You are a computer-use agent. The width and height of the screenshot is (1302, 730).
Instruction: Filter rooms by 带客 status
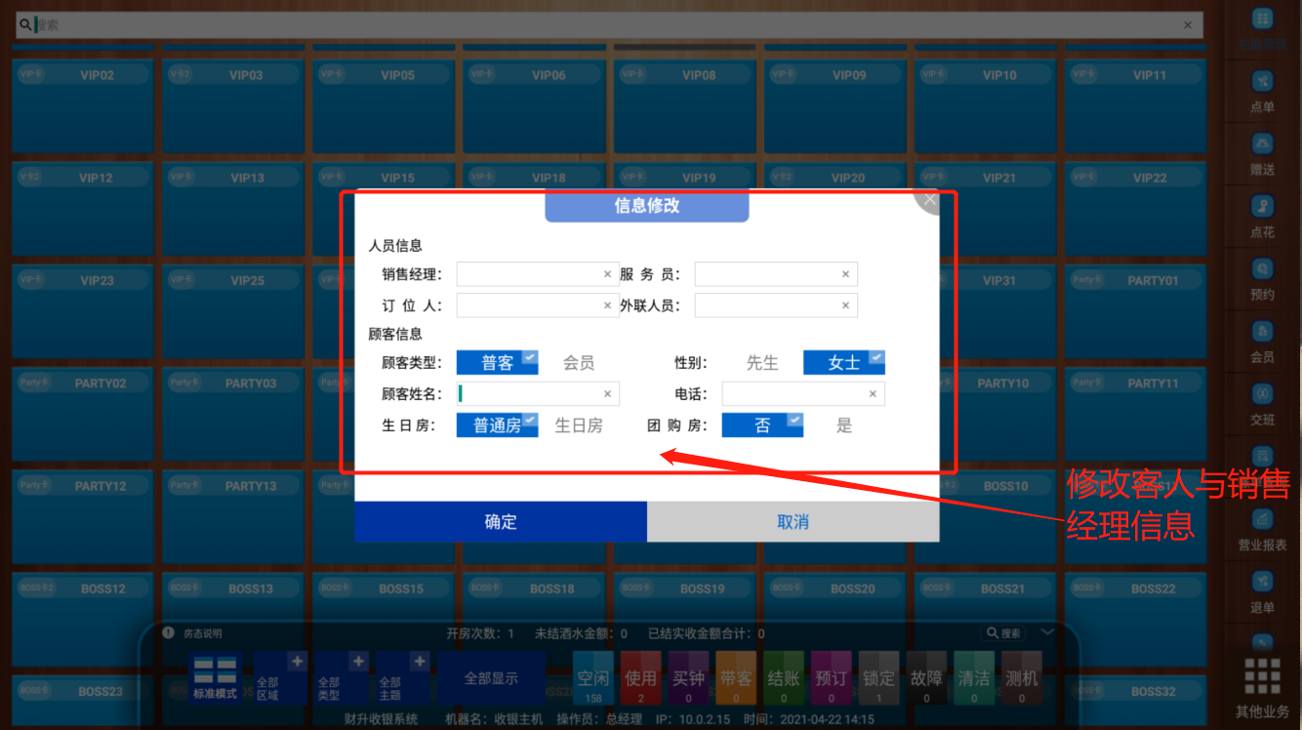[x=736, y=677]
